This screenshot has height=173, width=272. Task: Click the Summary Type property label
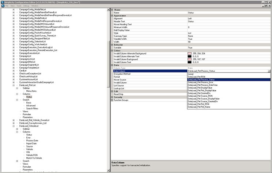point(120,36)
